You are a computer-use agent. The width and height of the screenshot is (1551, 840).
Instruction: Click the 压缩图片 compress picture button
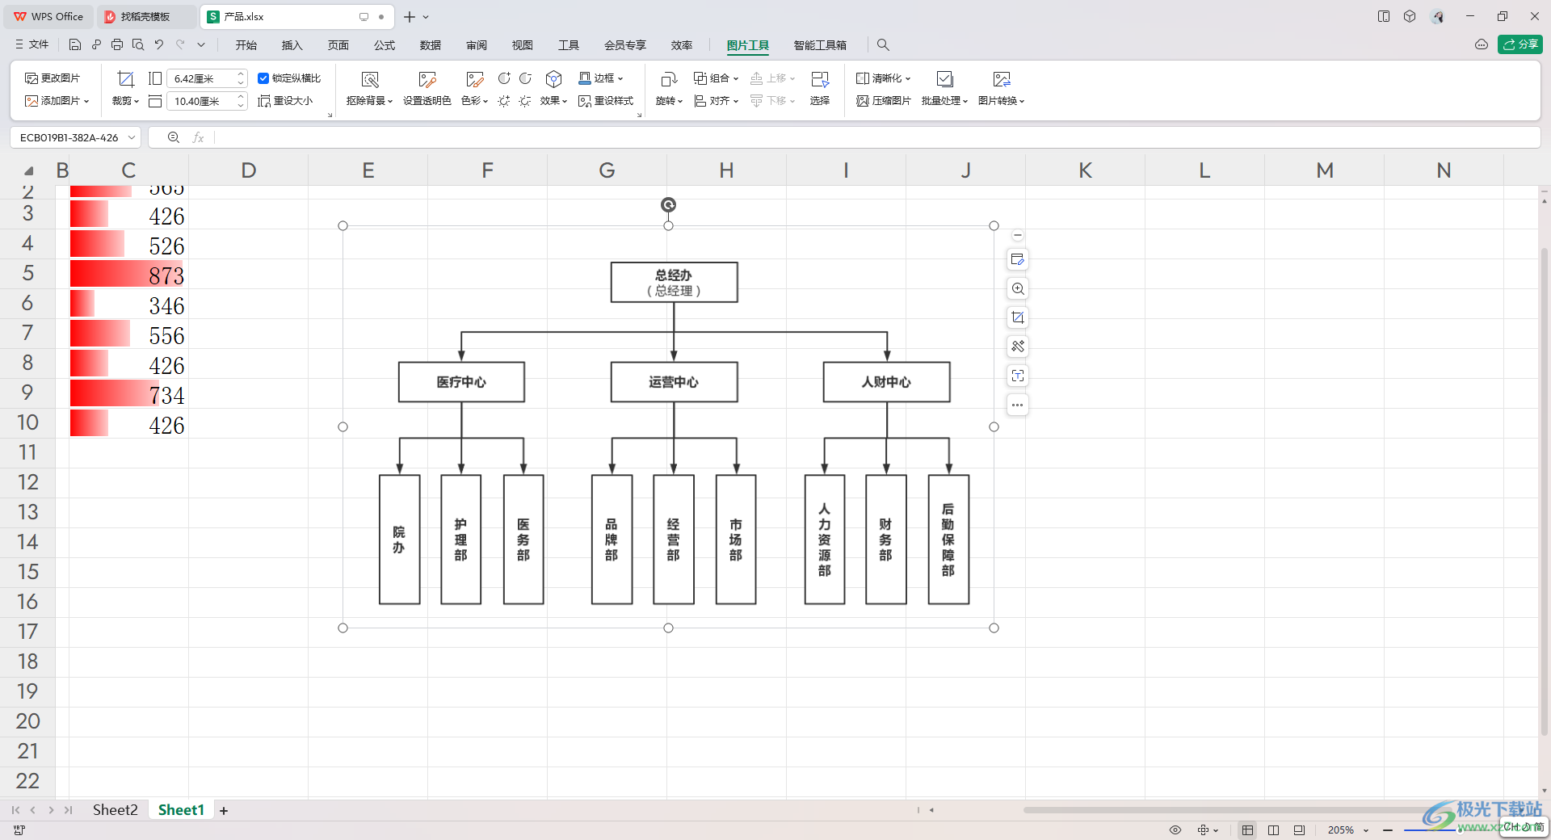pyautogui.click(x=883, y=101)
